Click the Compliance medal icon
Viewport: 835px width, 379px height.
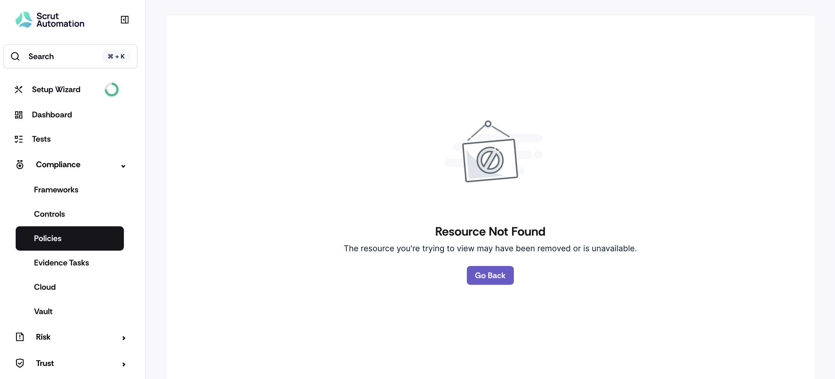coord(20,164)
